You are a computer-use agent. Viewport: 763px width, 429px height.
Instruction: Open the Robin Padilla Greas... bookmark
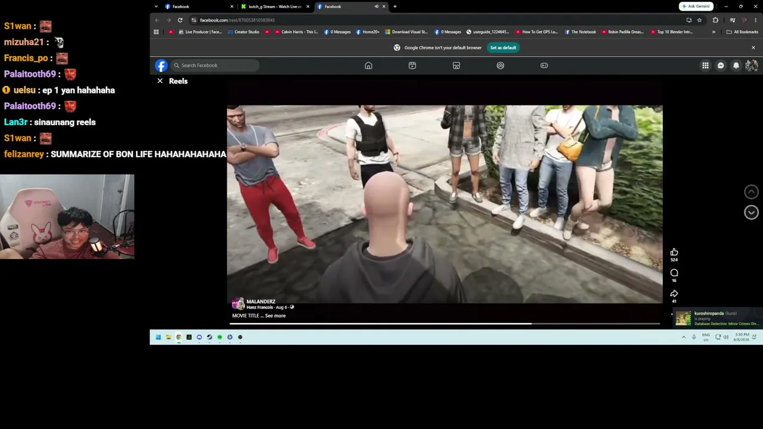coord(623,32)
